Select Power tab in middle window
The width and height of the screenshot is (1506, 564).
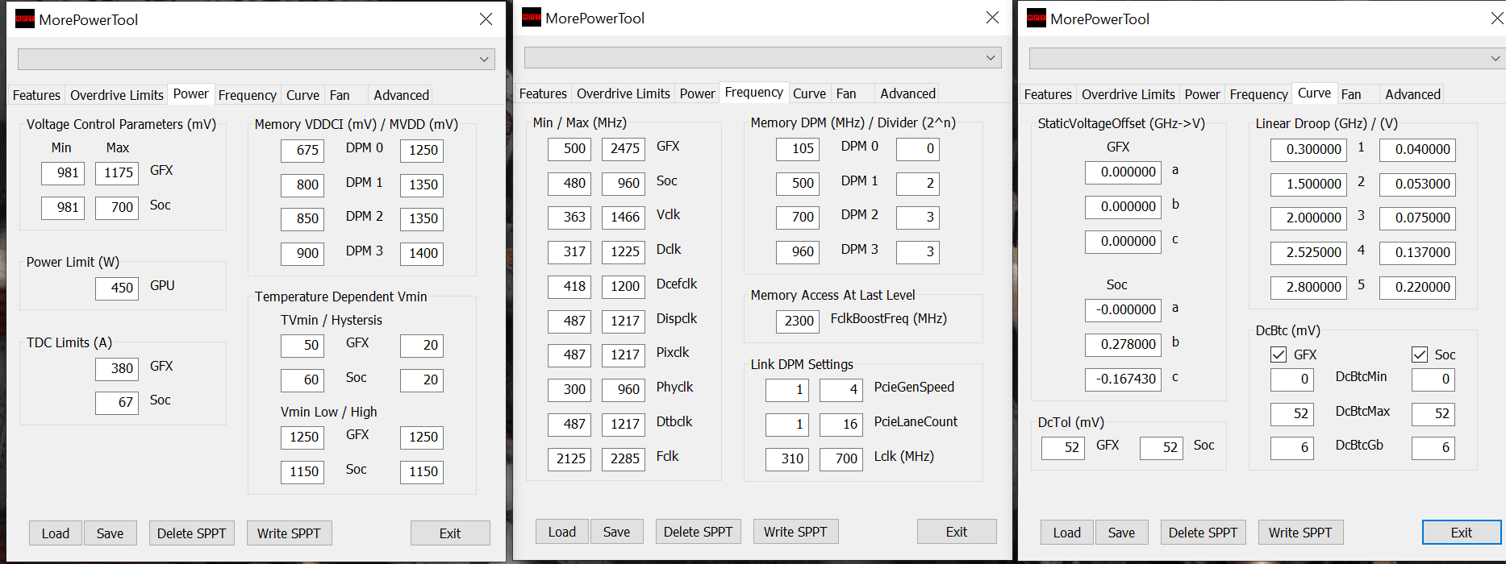pyautogui.click(x=697, y=93)
